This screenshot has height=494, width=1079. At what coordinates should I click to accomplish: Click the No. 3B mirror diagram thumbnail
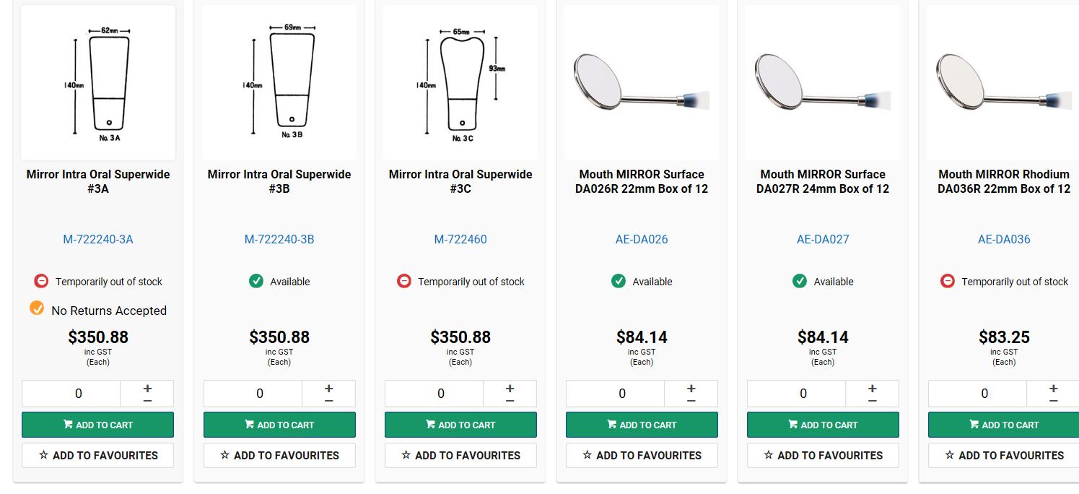(x=279, y=82)
